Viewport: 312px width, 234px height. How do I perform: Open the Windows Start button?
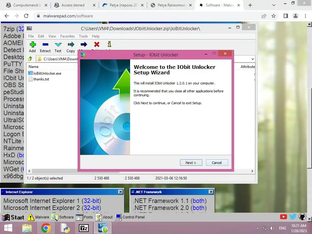[x=8, y=228]
